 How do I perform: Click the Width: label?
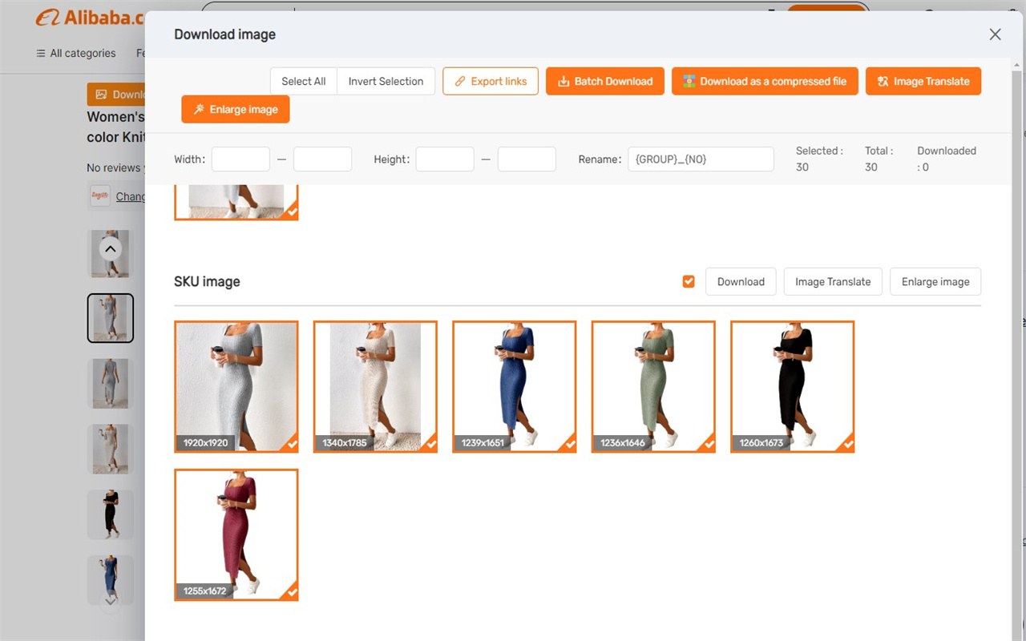click(x=189, y=159)
